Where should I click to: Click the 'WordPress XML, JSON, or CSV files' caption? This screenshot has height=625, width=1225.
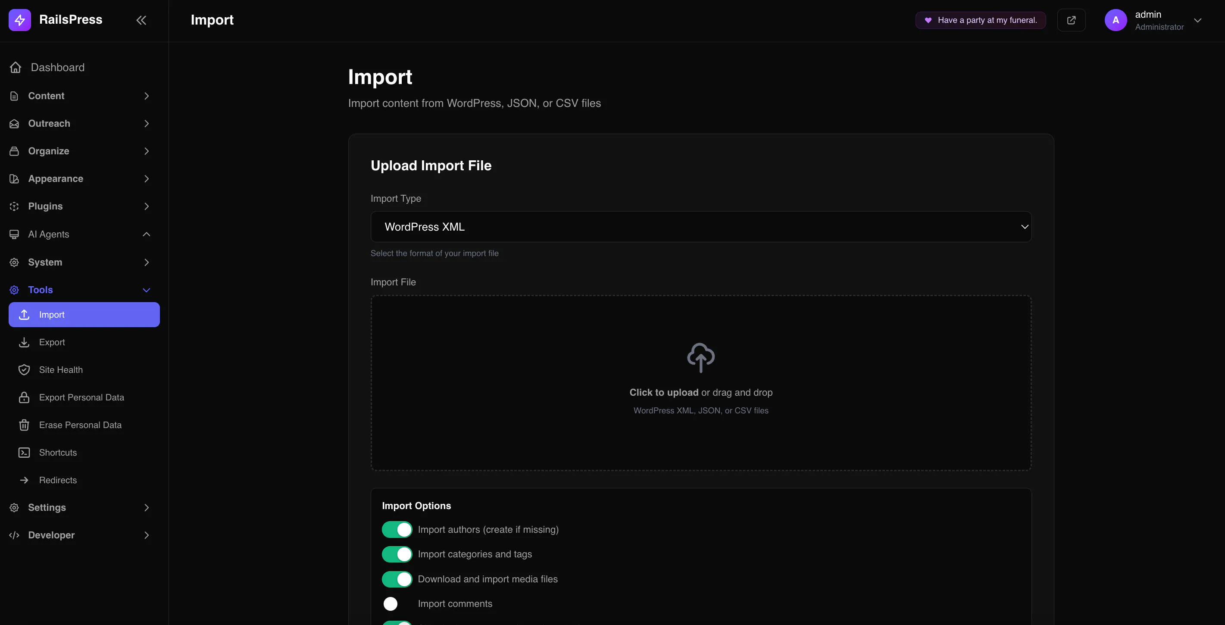coord(701,411)
